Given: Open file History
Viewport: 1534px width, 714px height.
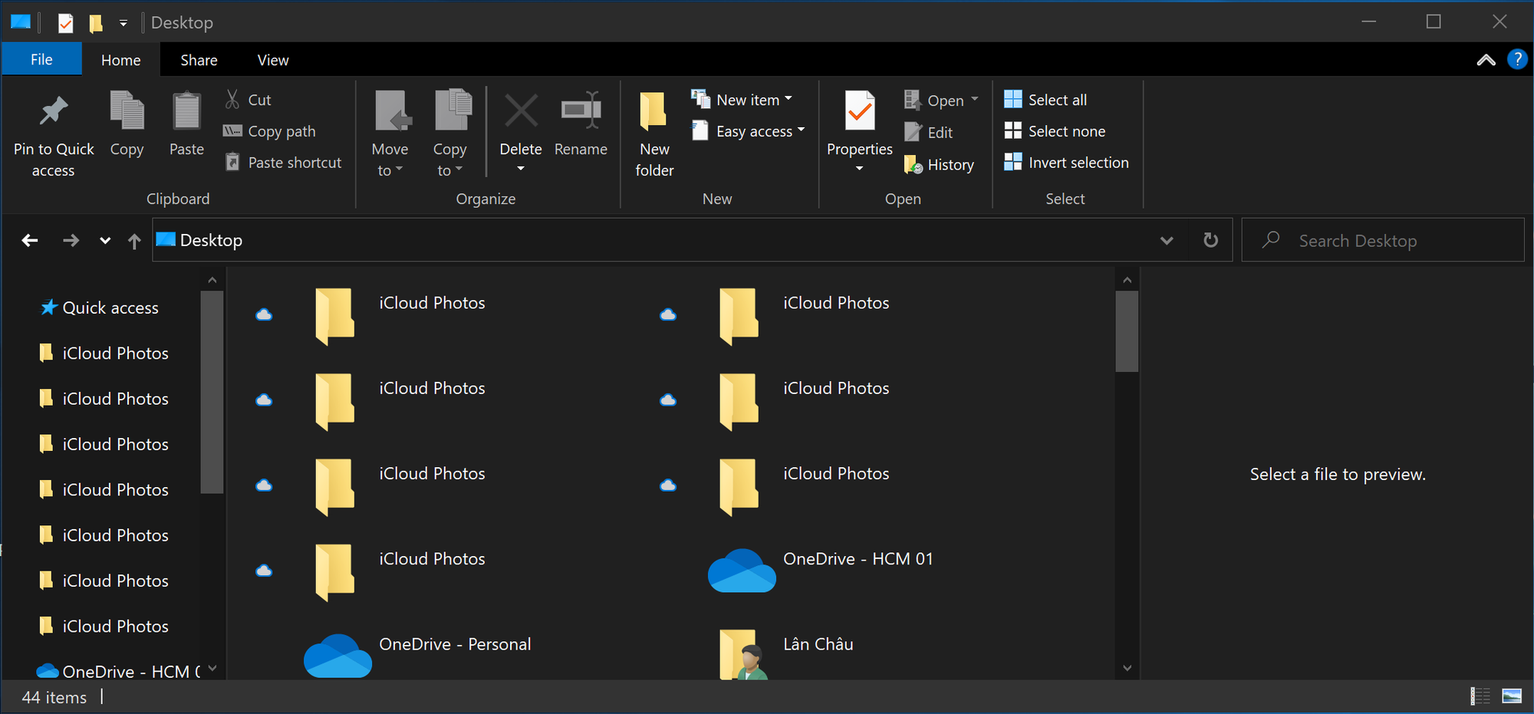Looking at the screenshot, I should tap(939, 164).
